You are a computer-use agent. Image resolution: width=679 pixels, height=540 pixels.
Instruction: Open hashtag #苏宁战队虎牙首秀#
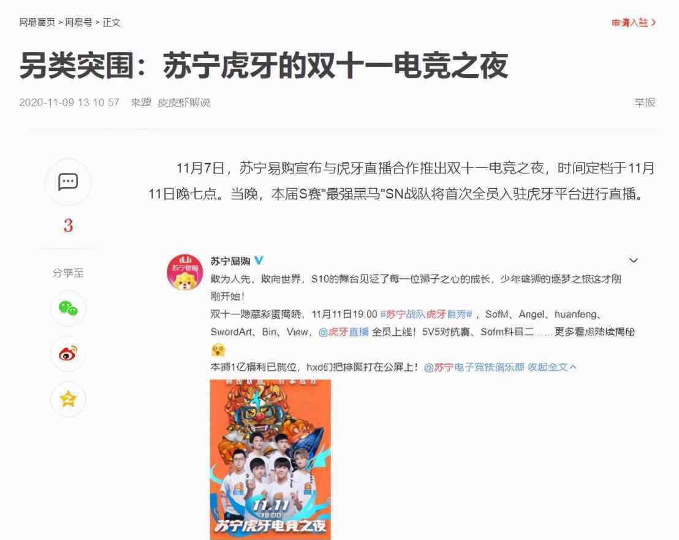click(x=426, y=314)
